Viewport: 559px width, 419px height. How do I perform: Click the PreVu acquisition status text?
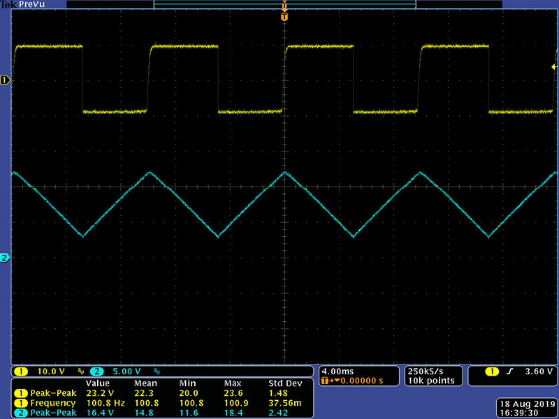[31, 4]
